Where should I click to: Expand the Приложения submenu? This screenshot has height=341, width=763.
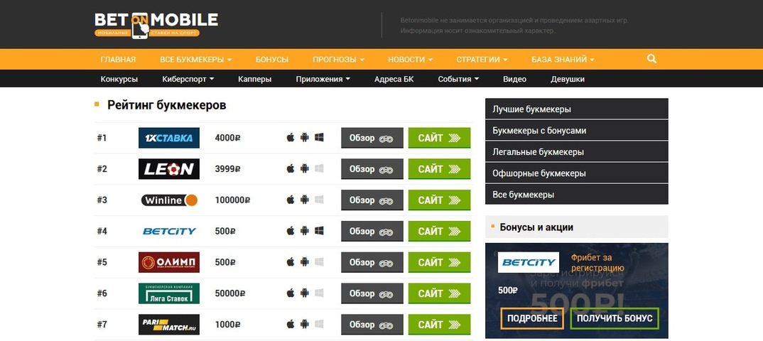(323, 79)
